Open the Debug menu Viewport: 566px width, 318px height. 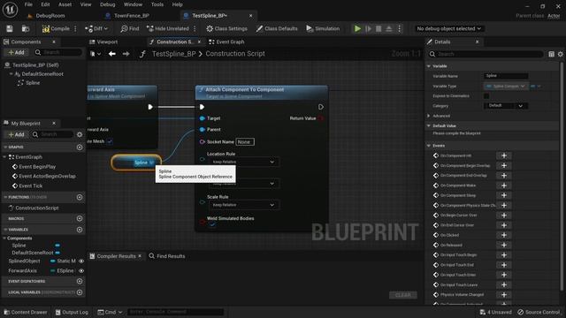(107, 4)
